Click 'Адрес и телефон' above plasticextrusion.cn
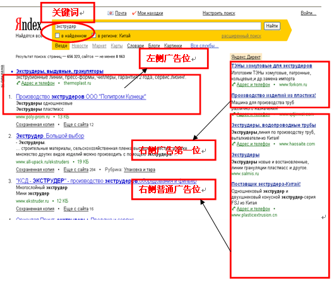Image resolution: width=334 pixels, height=284 pixels. tap(253, 209)
